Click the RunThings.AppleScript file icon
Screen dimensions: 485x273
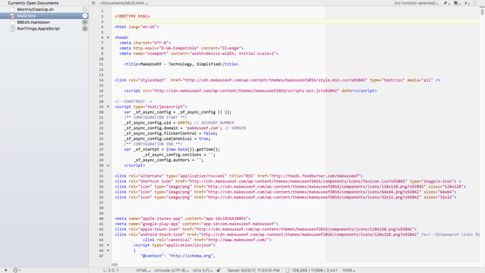(x=13, y=28)
